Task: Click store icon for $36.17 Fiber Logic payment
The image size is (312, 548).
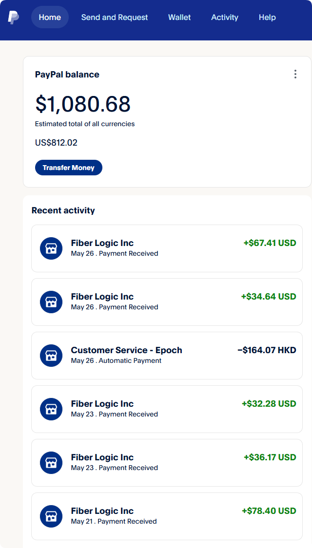Action: tap(51, 463)
